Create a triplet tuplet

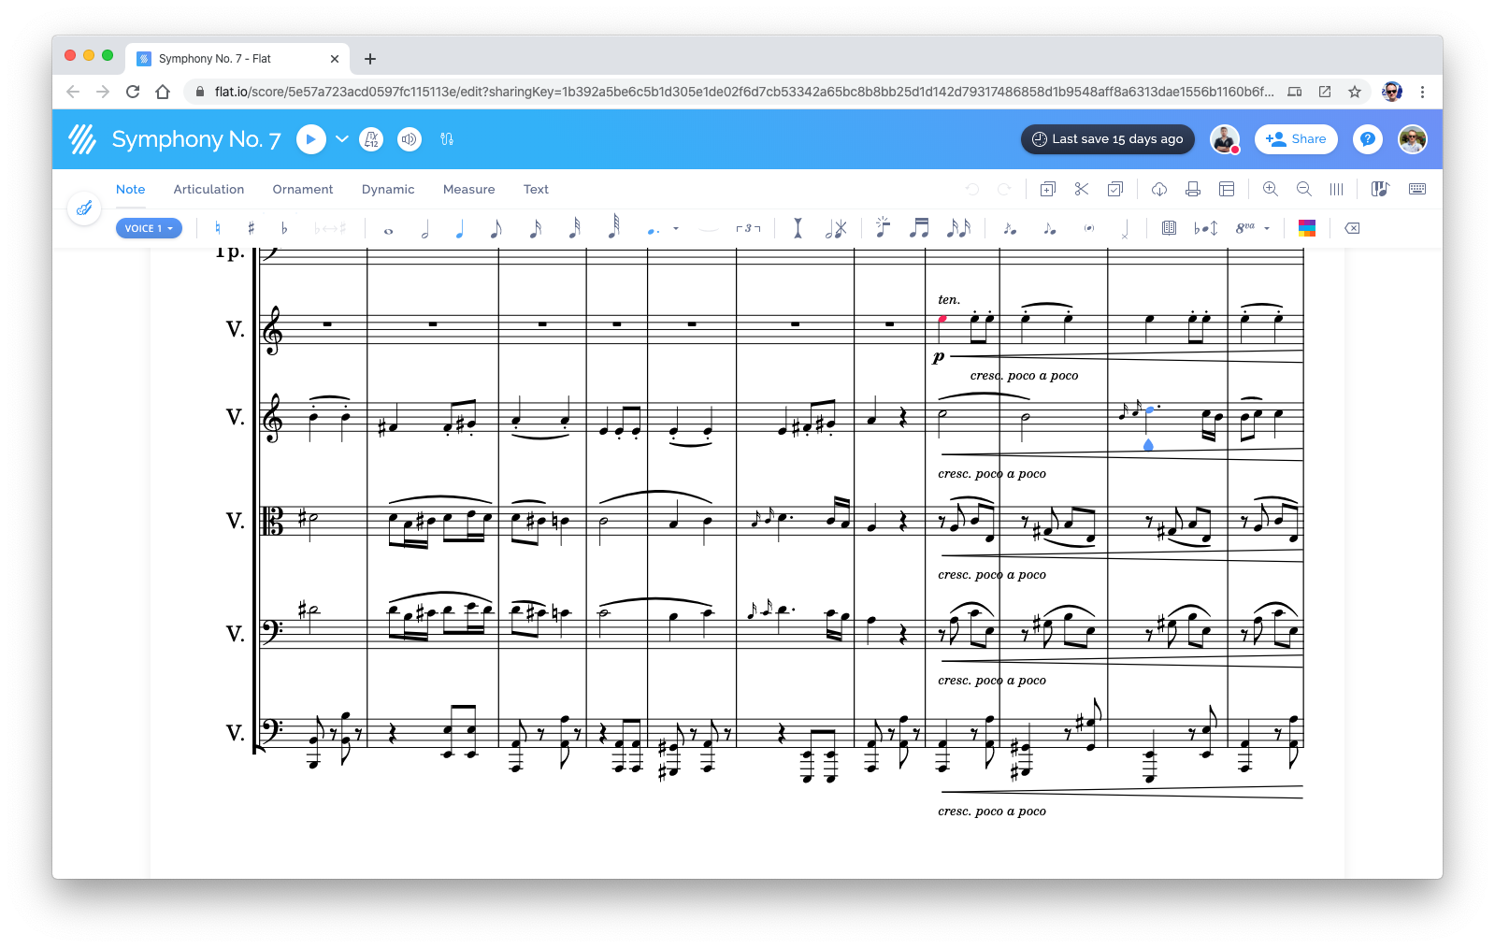click(x=748, y=228)
